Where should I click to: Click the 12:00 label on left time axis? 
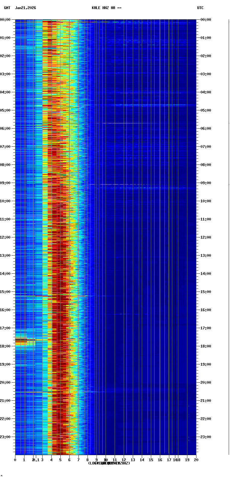[x=5, y=237]
